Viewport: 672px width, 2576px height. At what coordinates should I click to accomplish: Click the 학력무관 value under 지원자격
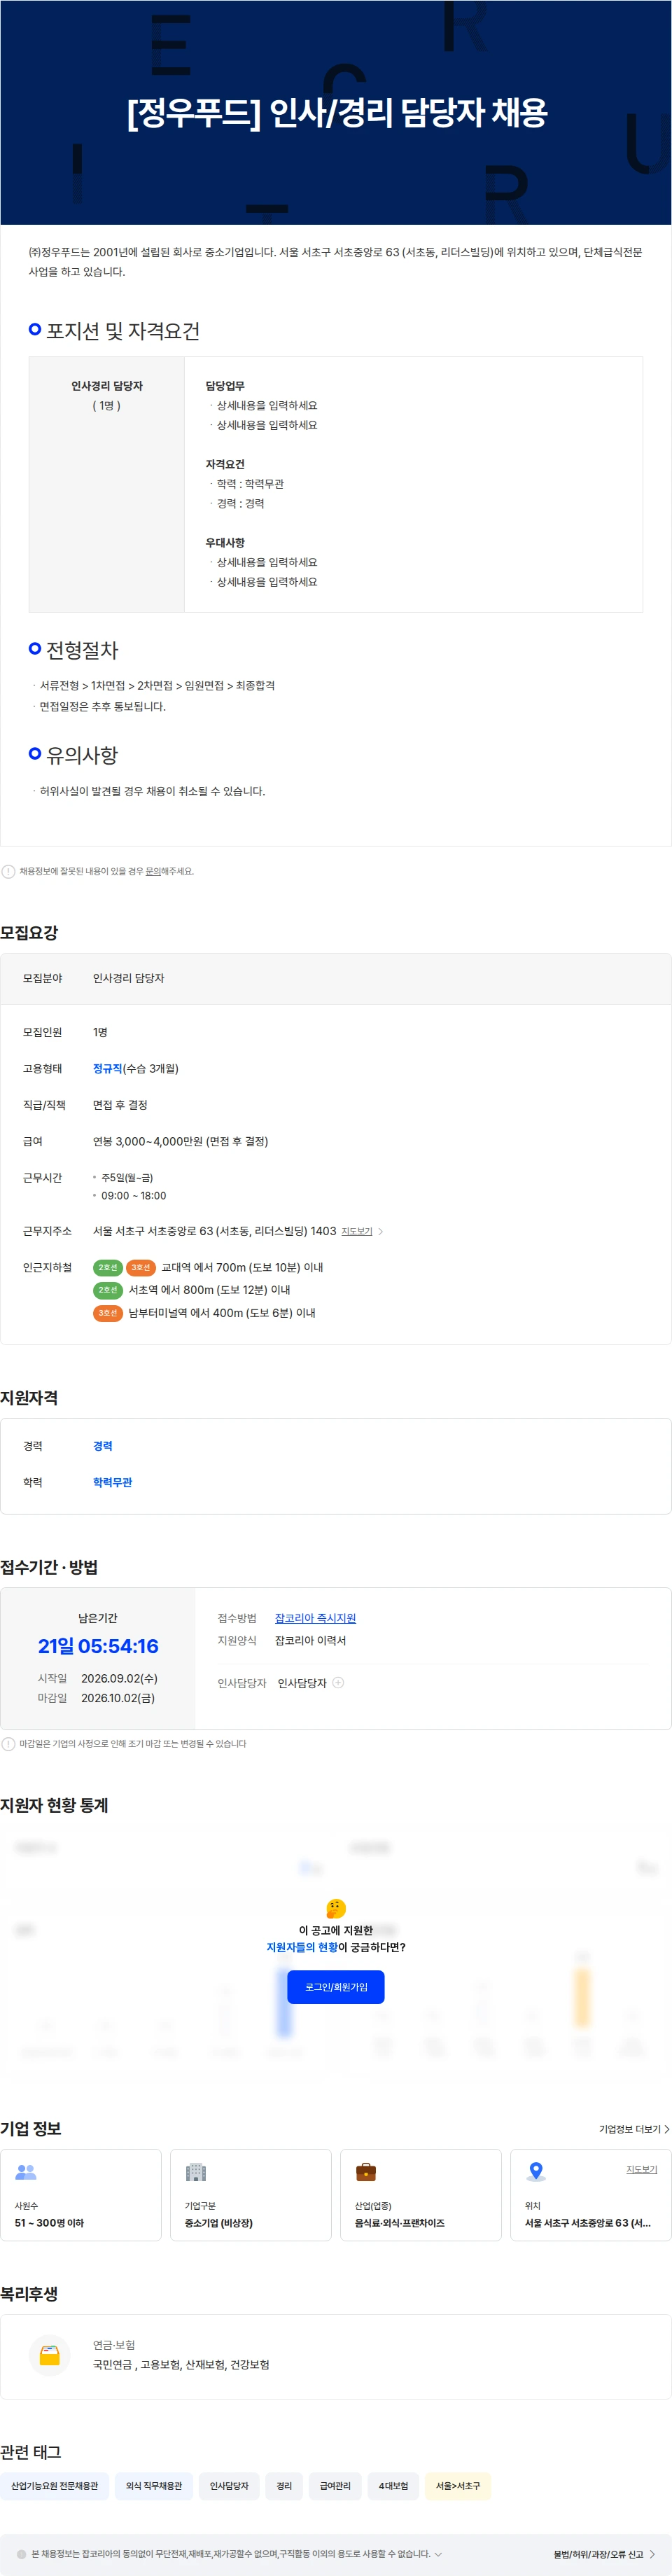click(112, 1482)
